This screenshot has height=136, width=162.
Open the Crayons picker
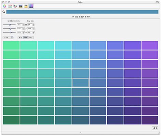(26, 6)
